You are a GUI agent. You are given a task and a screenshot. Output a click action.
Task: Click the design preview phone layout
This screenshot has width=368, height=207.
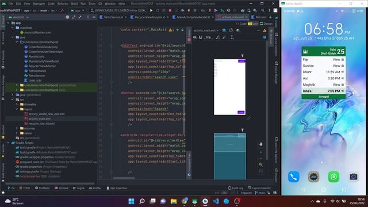[x=229, y=87]
